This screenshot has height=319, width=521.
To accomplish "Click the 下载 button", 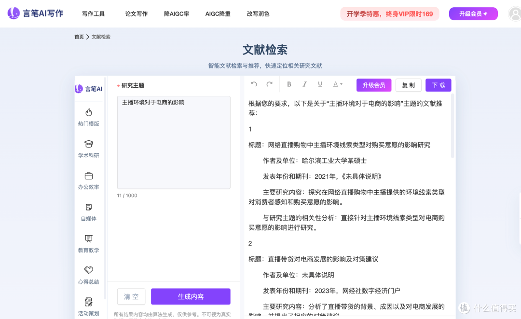I will pos(438,85).
